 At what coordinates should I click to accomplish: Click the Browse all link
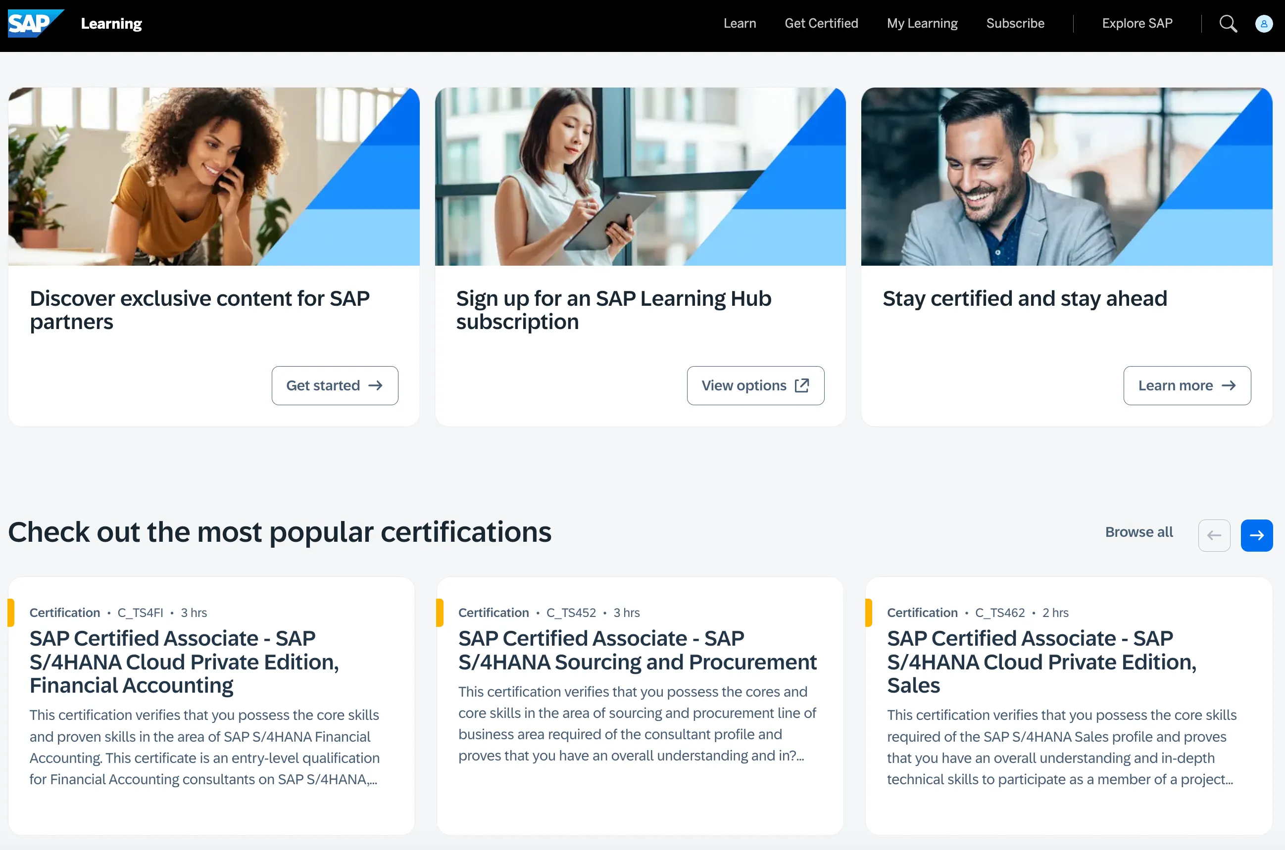point(1138,532)
